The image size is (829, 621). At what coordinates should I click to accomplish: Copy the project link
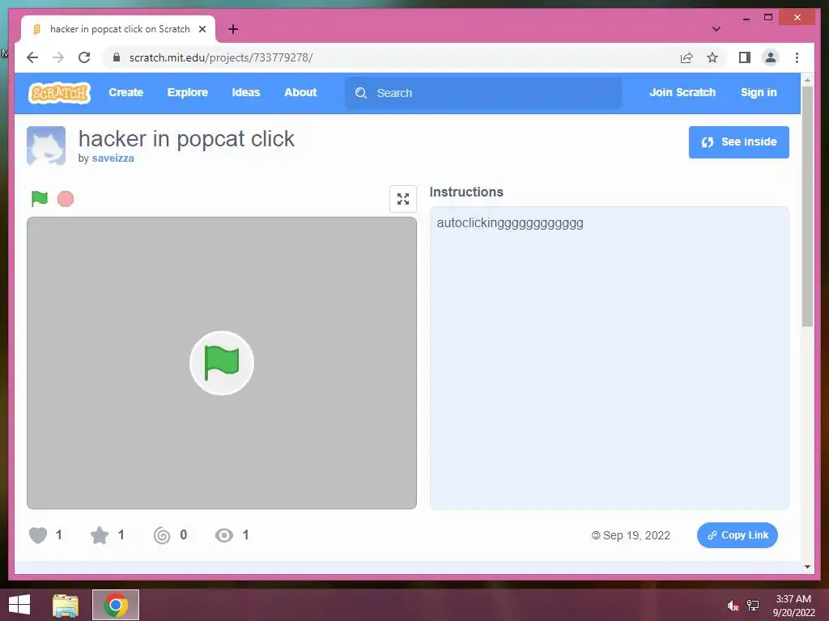pyautogui.click(x=737, y=535)
